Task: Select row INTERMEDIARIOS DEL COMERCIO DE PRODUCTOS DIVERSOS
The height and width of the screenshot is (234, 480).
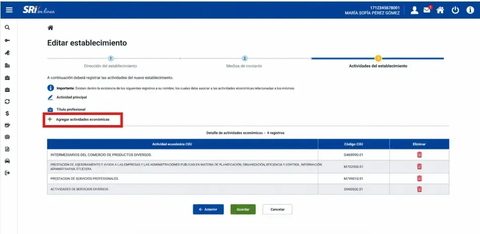Action: tap(248, 155)
